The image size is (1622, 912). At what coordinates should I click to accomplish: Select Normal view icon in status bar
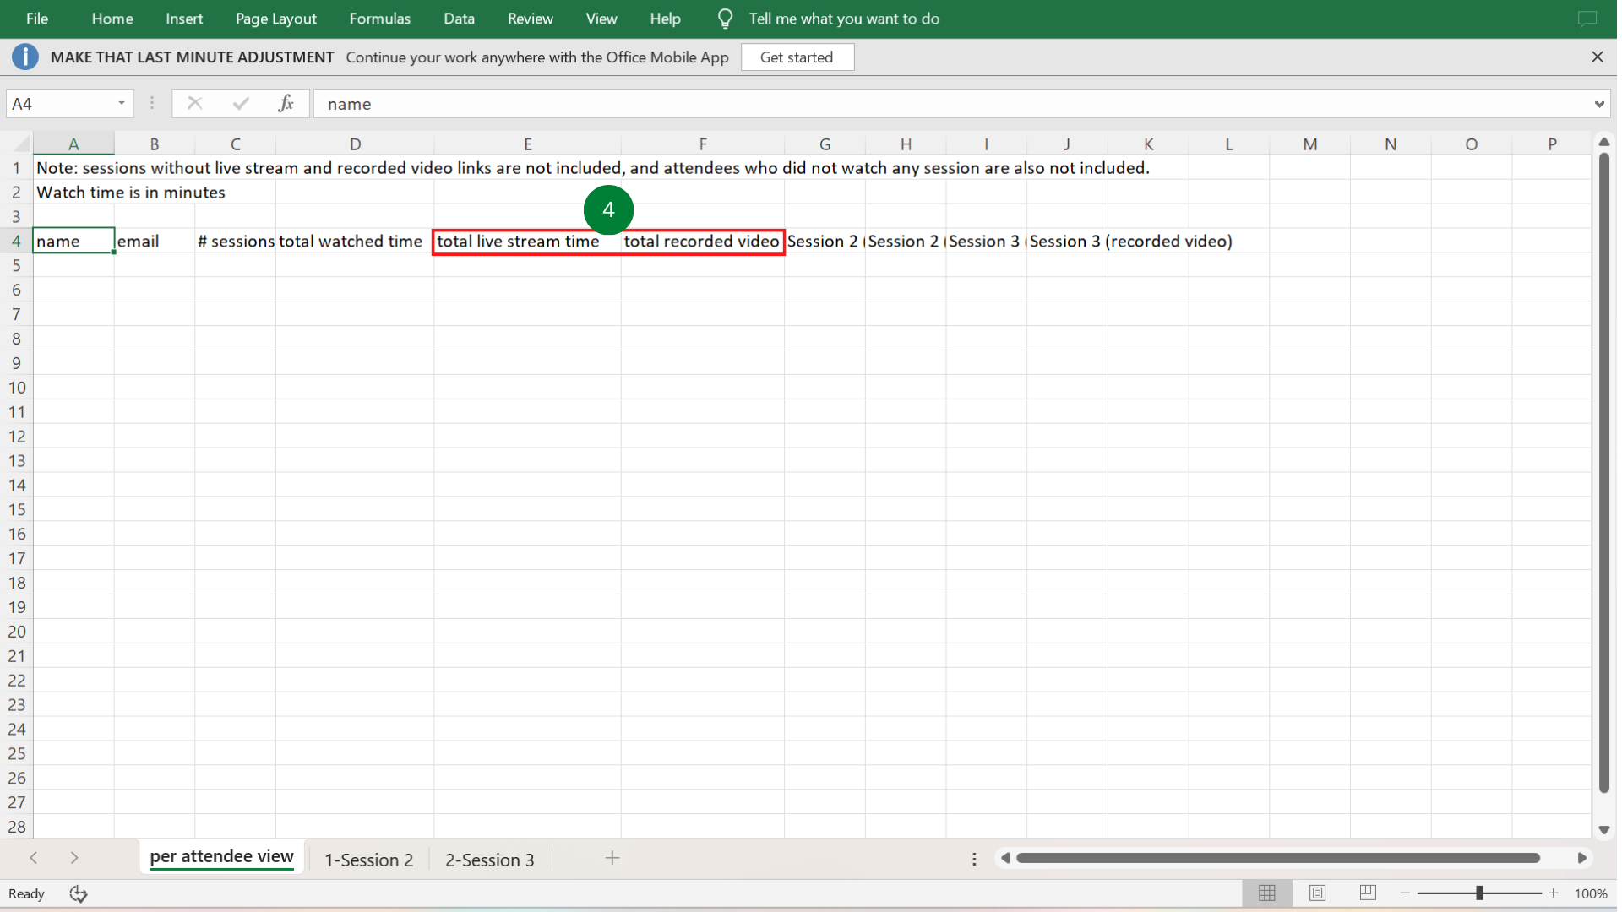[x=1266, y=893]
